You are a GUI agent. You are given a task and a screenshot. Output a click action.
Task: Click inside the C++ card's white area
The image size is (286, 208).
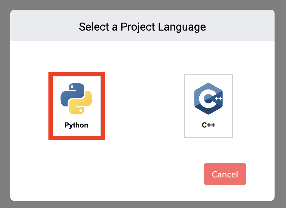pyautogui.click(x=208, y=132)
